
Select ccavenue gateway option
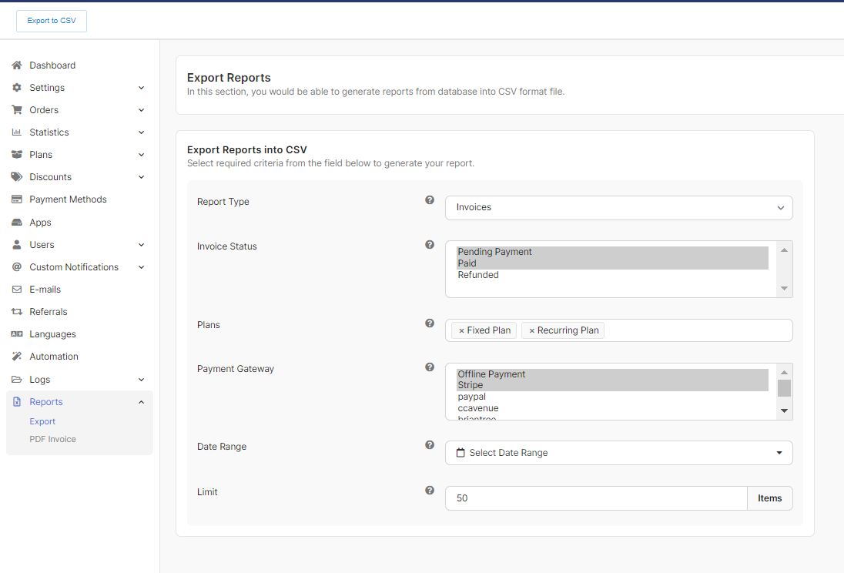pyautogui.click(x=612, y=408)
